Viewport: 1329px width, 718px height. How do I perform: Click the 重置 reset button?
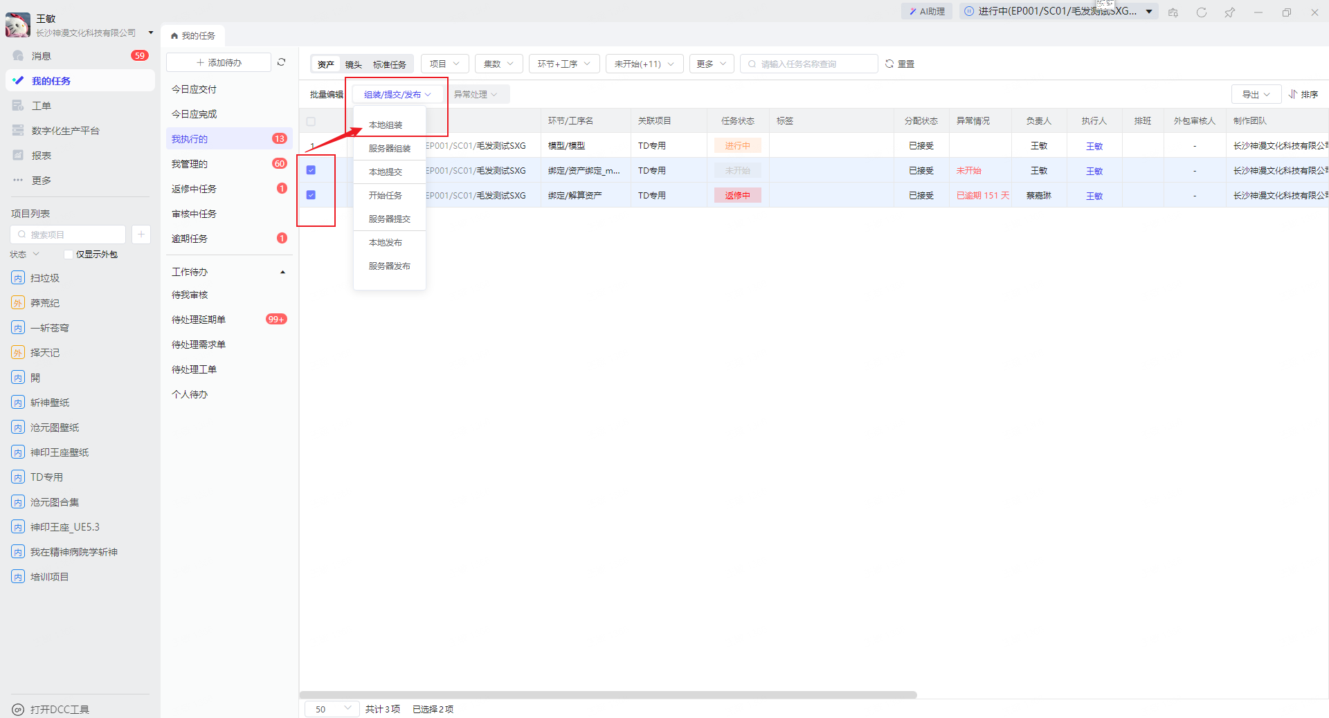coord(900,64)
